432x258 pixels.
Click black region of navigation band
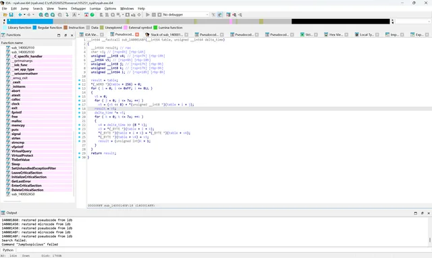pos(340,21)
